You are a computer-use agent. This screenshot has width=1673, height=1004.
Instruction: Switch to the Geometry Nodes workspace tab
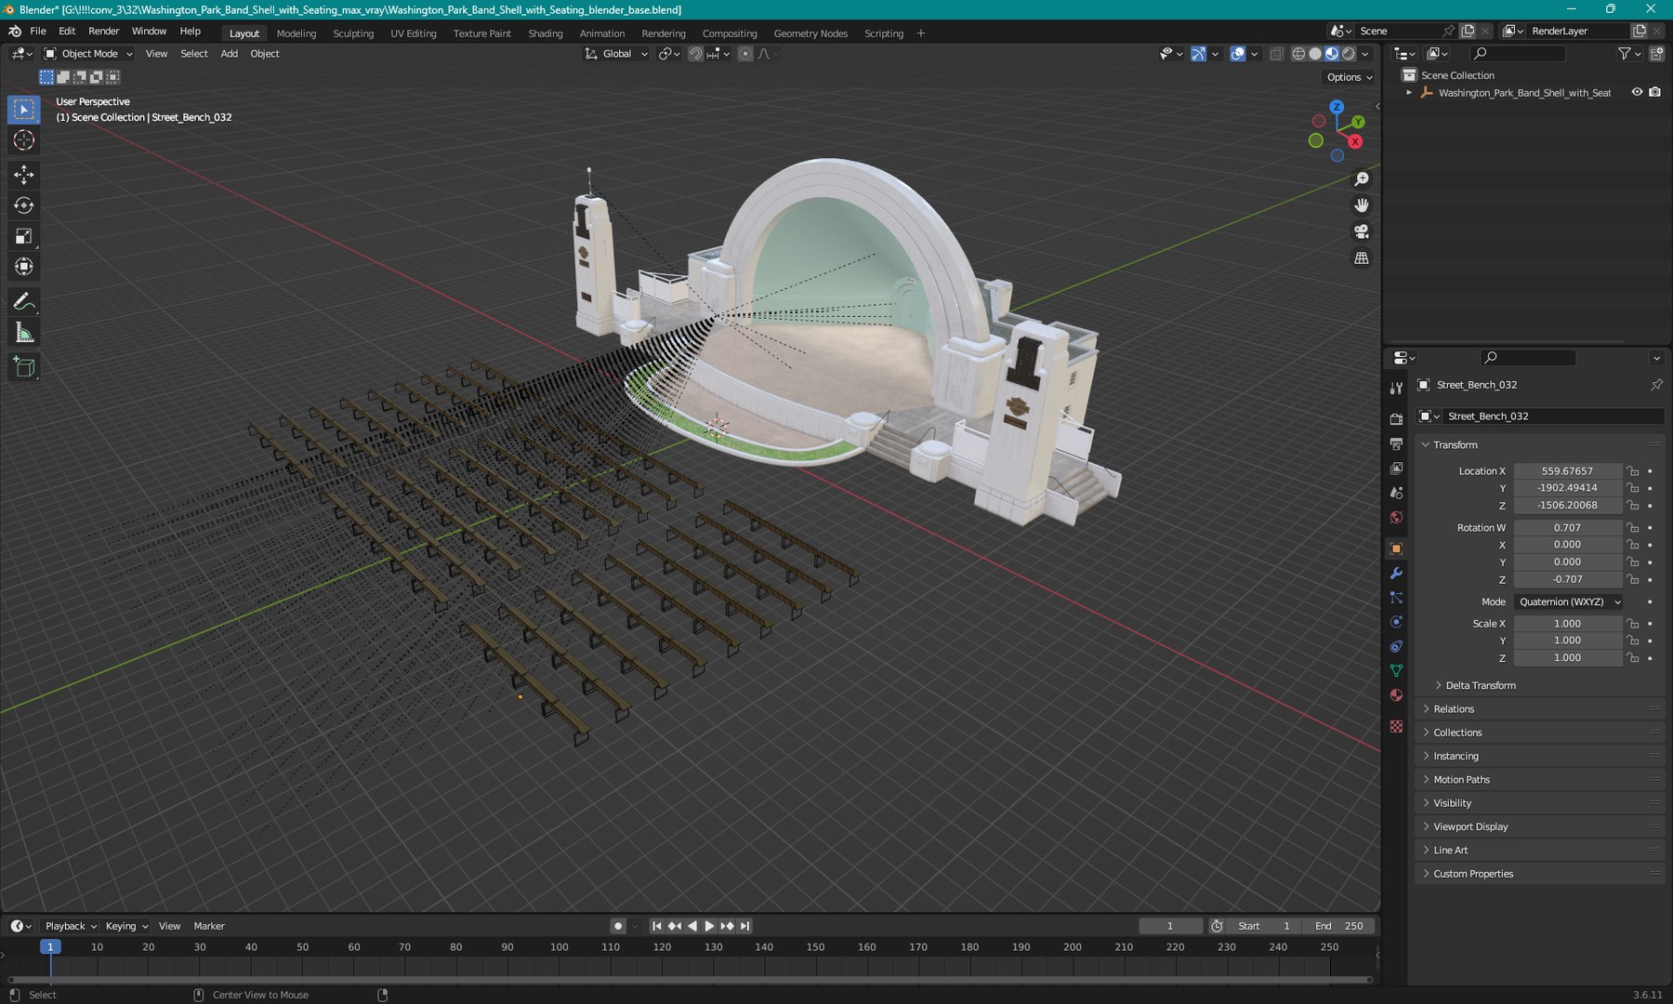810,33
